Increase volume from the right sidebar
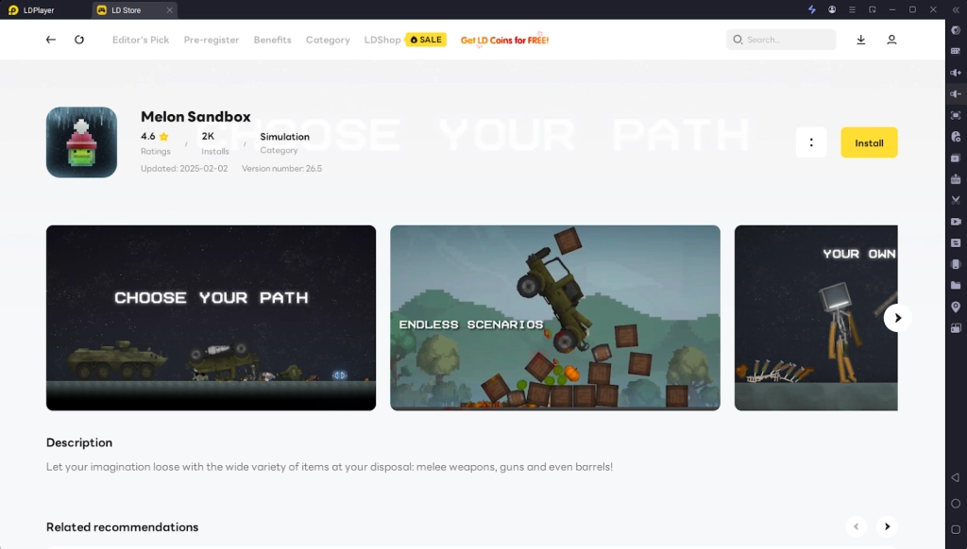This screenshot has width=967, height=549. (956, 73)
